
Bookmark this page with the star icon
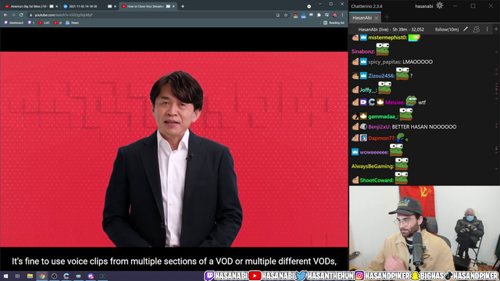[x=286, y=15]
